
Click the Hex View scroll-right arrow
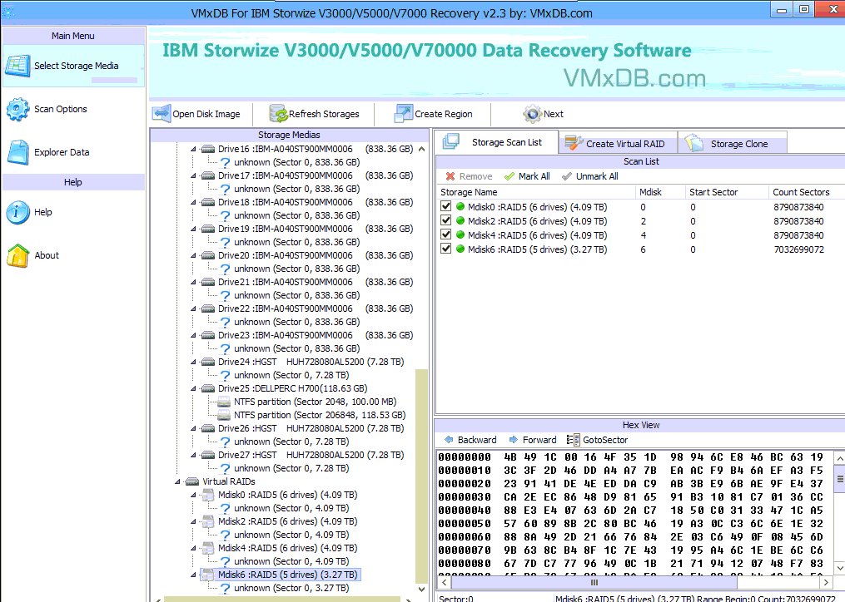pos(826,582)
